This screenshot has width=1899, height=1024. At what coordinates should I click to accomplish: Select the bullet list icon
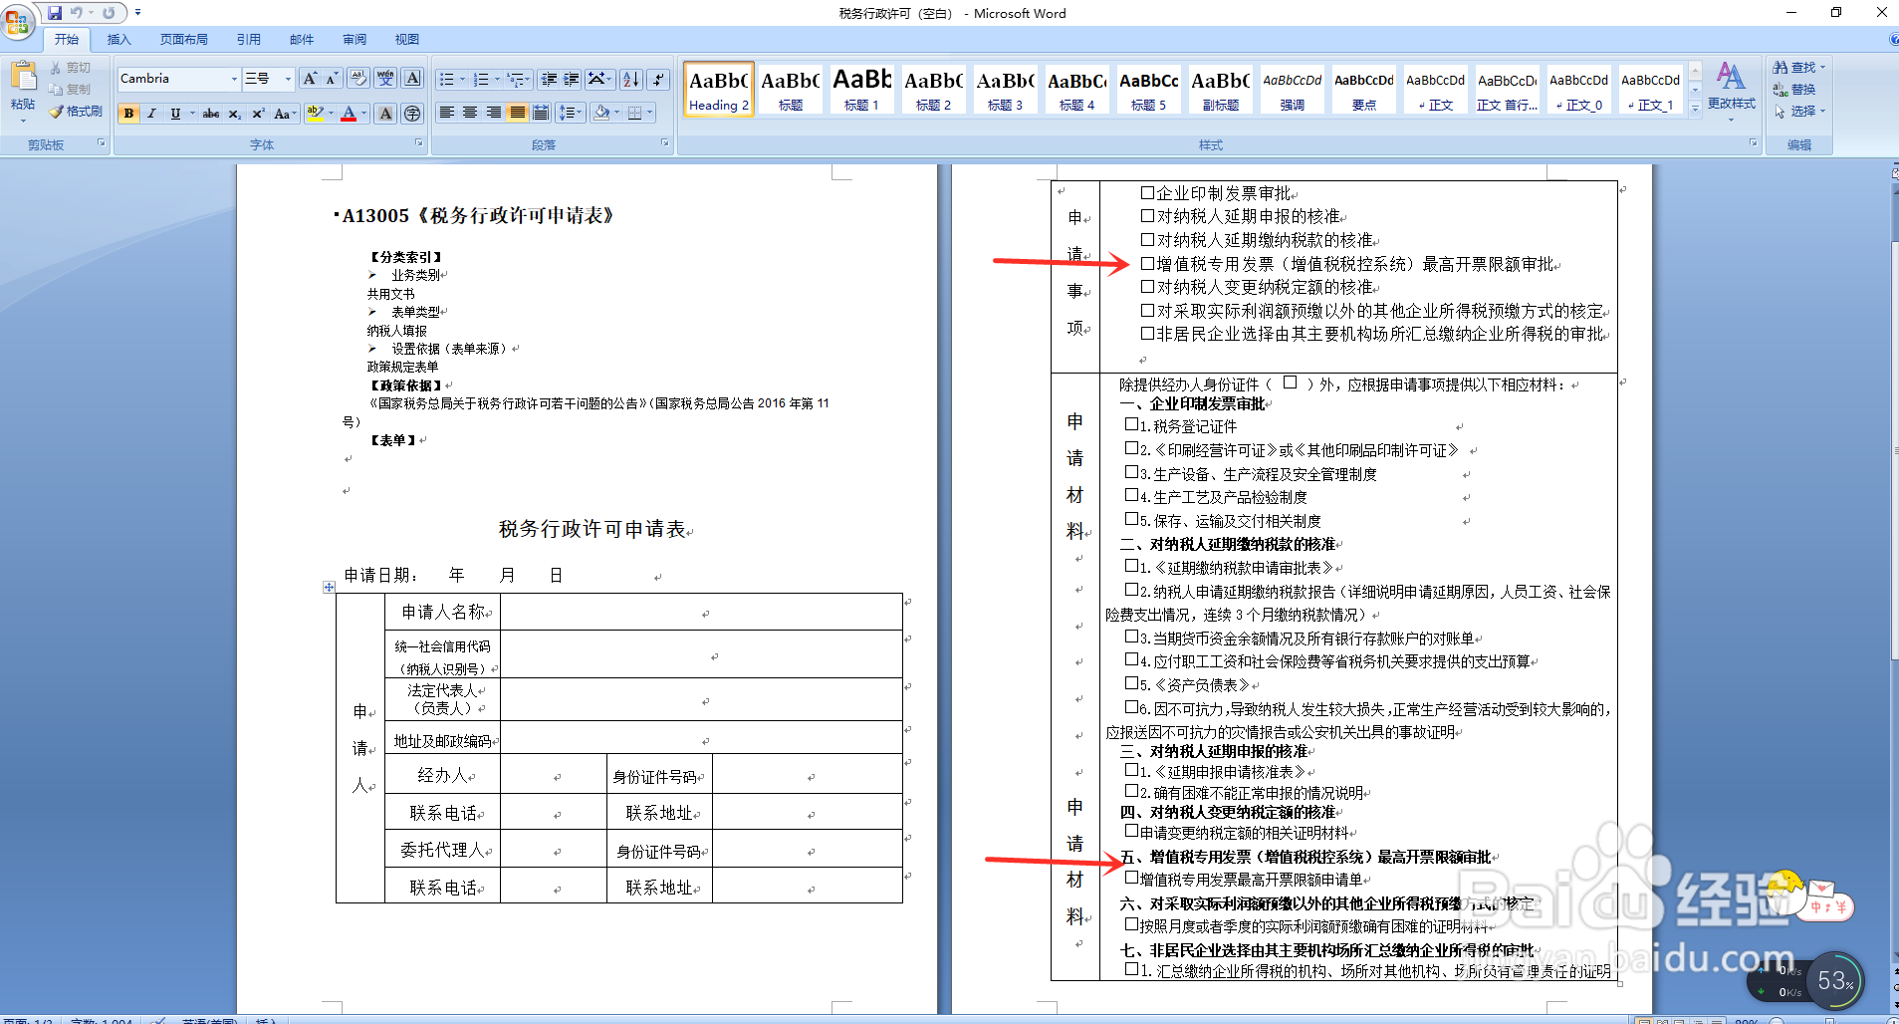pos(449,79)
